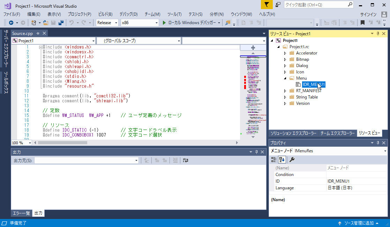The width and height of the screenshot is (390, 227).
Task: Open the feedback icon next to quick launch
Action: [278, 5]
